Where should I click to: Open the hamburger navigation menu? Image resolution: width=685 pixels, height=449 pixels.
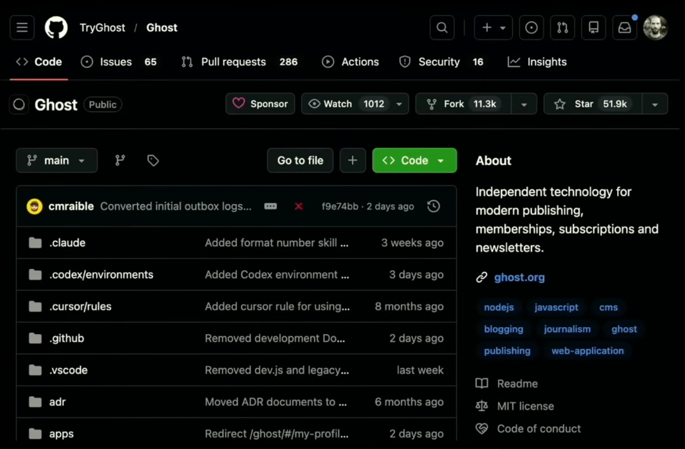point(22,28)
